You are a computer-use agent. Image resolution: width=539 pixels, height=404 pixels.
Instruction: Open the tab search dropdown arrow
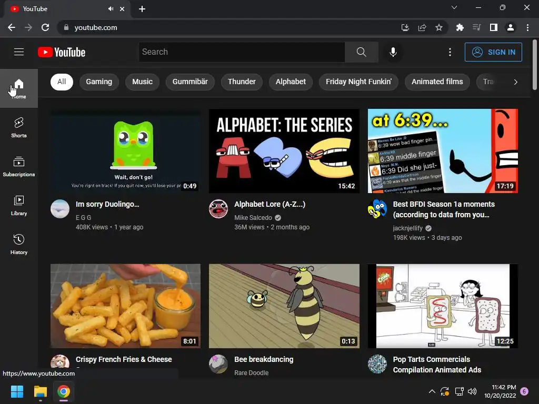coord(454,7)
